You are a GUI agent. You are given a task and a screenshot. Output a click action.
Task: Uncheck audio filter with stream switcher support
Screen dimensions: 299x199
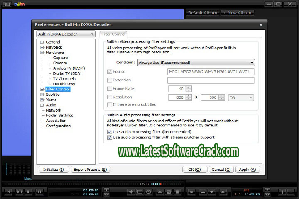click(x=110, y=137)
